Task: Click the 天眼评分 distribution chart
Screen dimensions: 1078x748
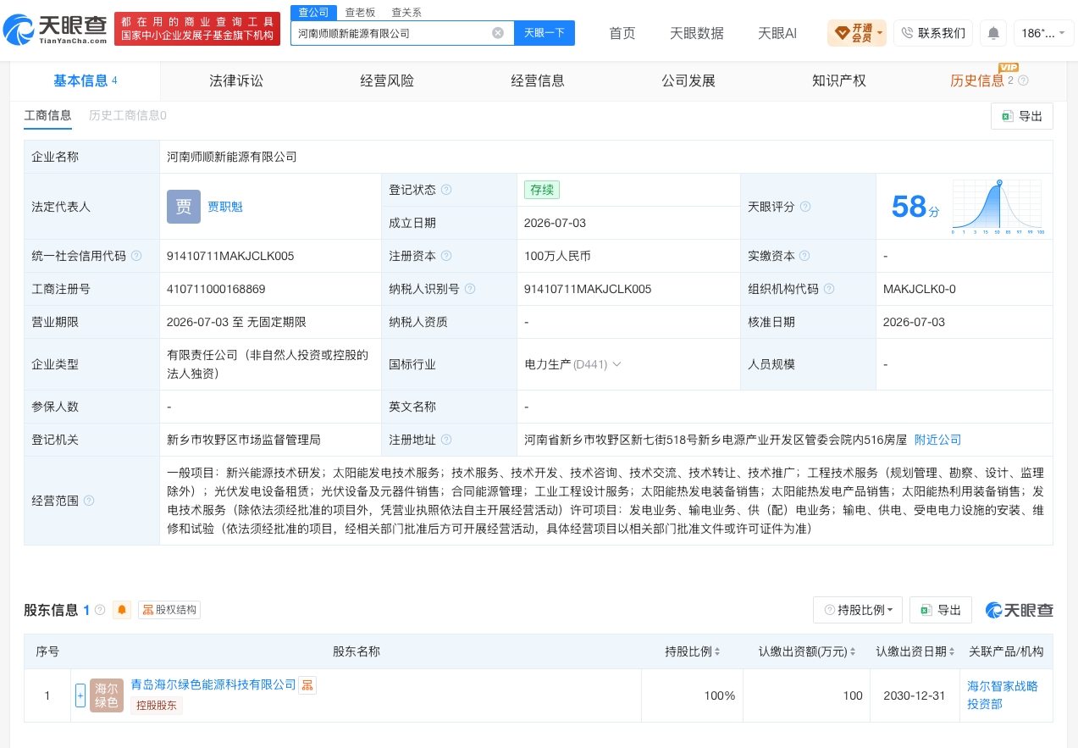Action: click(x=998, y=208)
